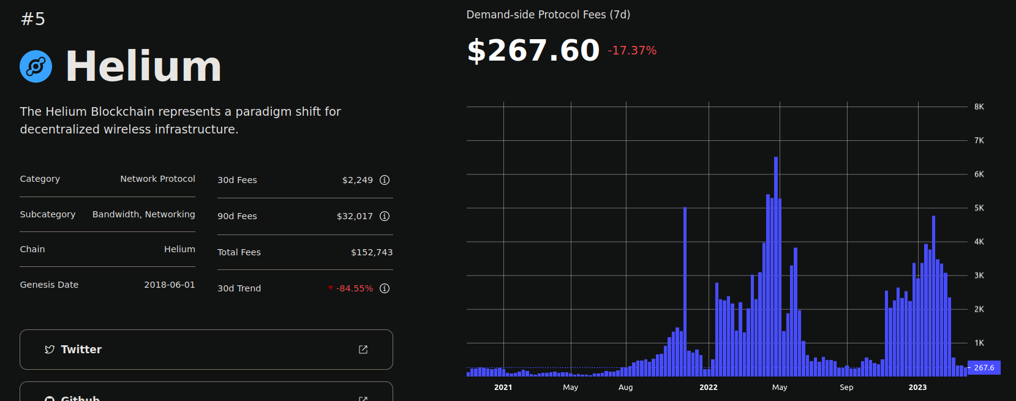This screenshot has width=1016, height=401.
Task: Click the Aug x-axis label
Action: (626, 388)
